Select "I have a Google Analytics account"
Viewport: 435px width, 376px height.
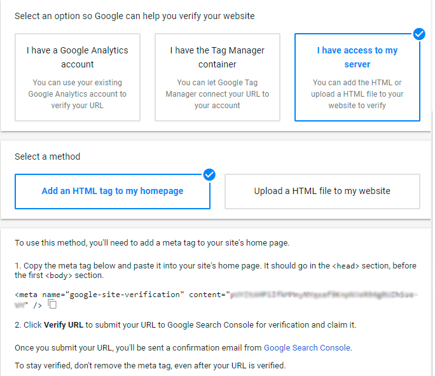coord(78,77)
